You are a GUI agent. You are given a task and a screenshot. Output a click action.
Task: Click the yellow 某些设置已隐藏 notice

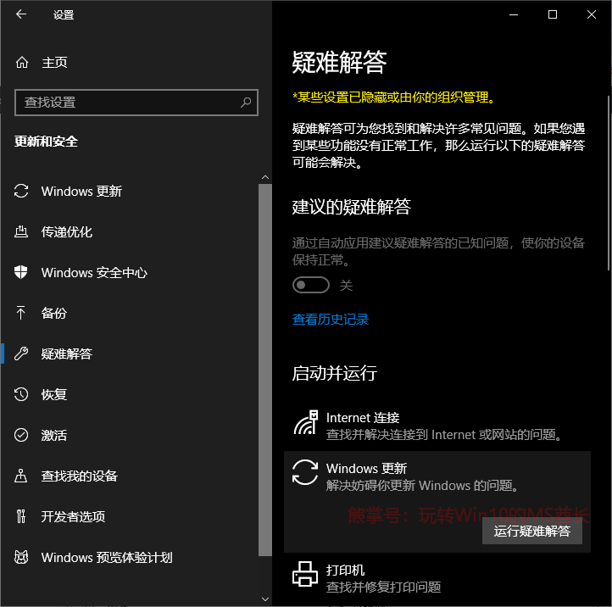[x=393, y=97]
